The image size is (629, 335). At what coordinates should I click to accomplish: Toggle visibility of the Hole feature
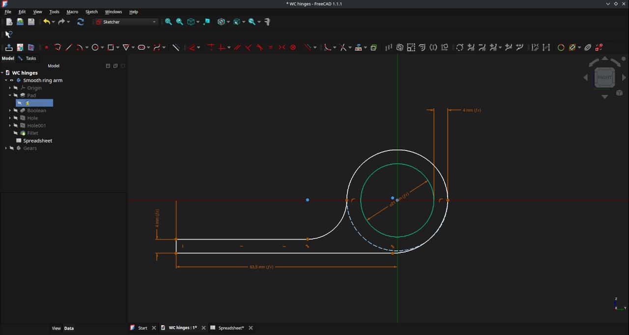[x=16, y=118]
